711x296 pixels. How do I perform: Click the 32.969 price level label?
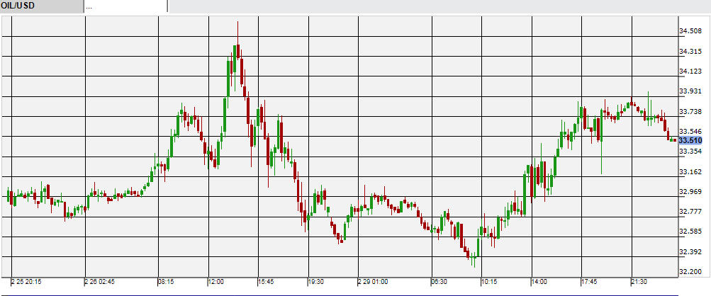click(690, 192)
